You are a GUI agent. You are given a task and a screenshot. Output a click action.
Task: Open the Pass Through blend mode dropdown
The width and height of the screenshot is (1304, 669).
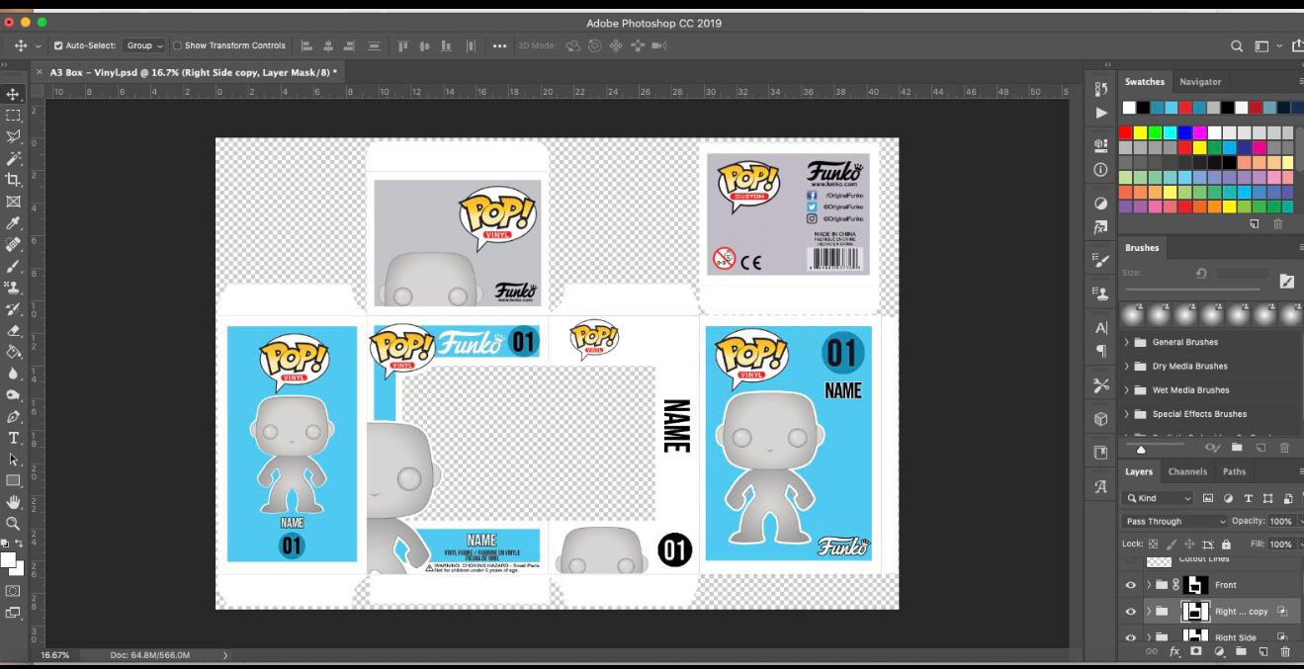click(1176, 521)
